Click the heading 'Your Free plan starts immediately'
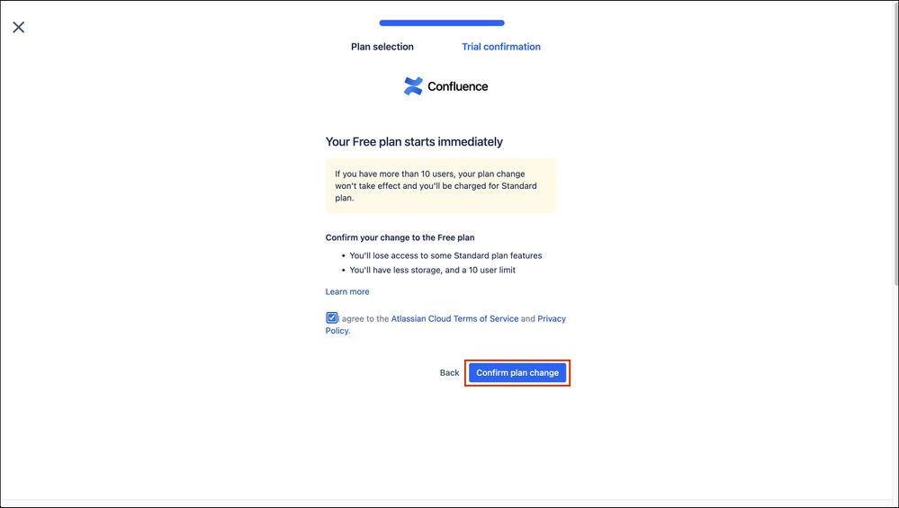 pos(414,141)
